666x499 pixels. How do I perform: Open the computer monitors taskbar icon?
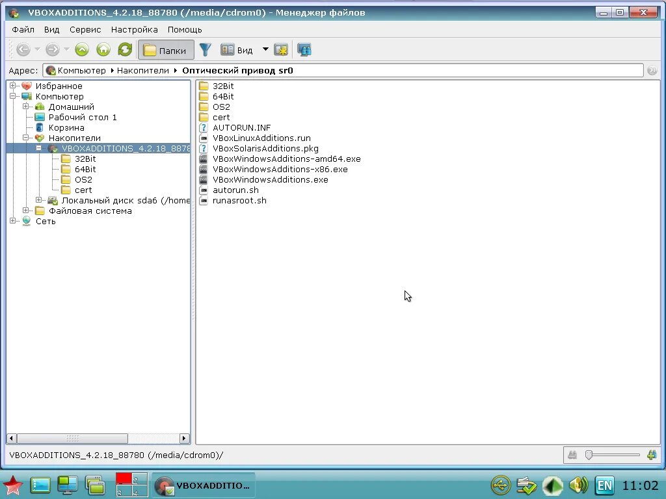point(68,485)
